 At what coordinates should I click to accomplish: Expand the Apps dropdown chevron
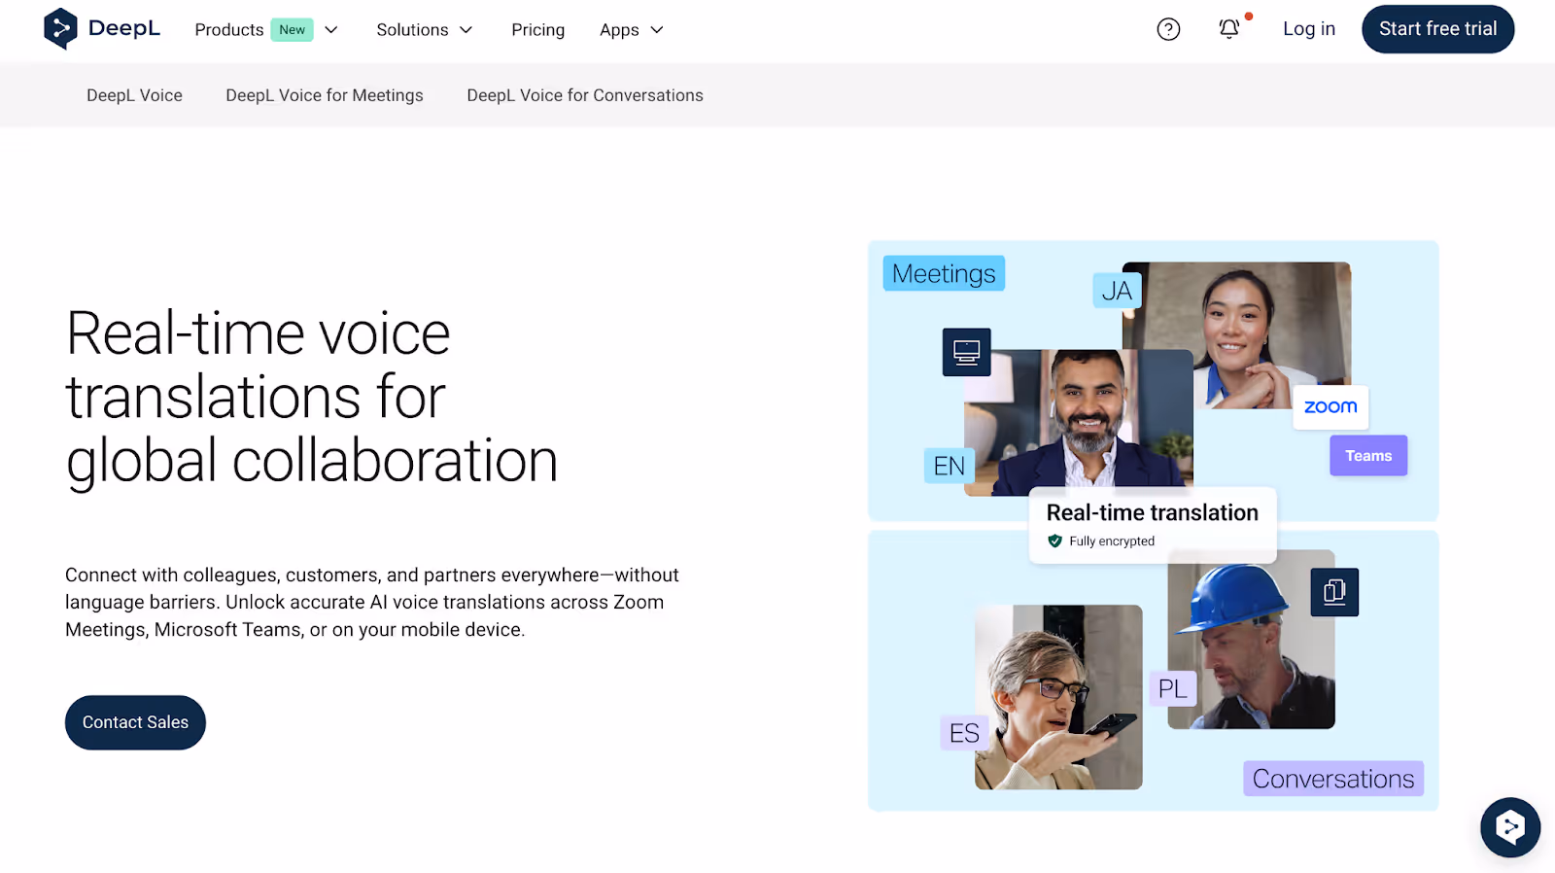(657, 30)
